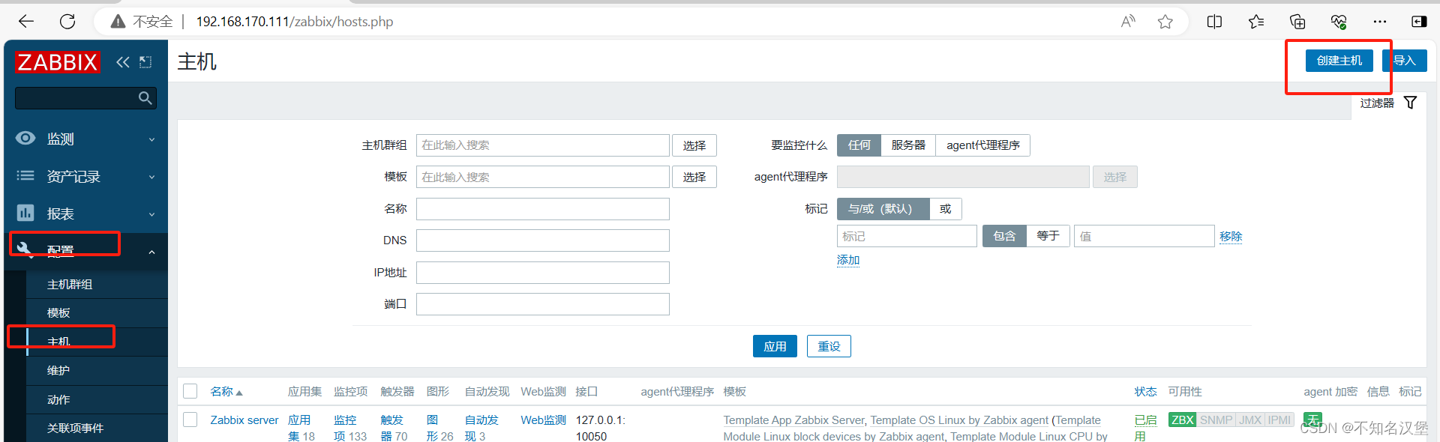Select 等于 tag operator

click(1048, 236)
